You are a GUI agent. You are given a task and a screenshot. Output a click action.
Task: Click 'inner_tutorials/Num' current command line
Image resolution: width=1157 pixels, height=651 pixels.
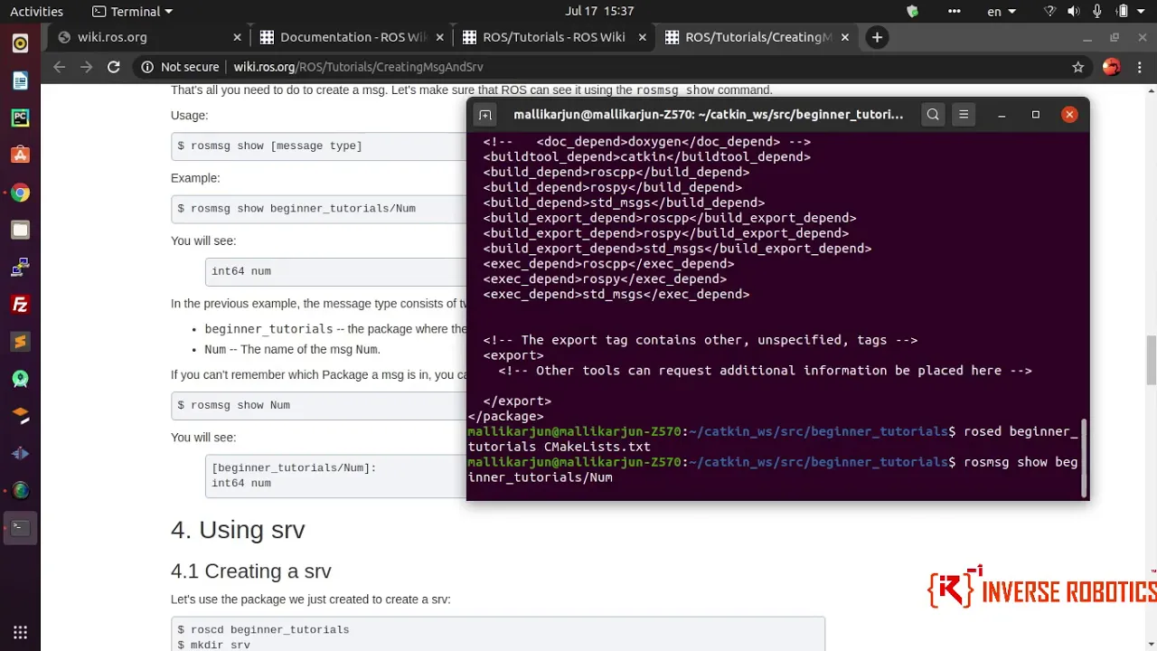point(540,477)
